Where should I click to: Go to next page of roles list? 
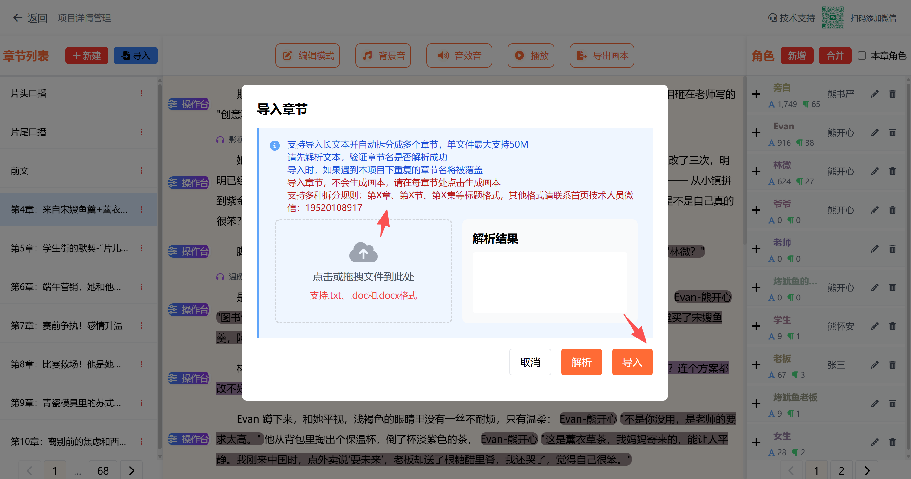click(867, 470)
